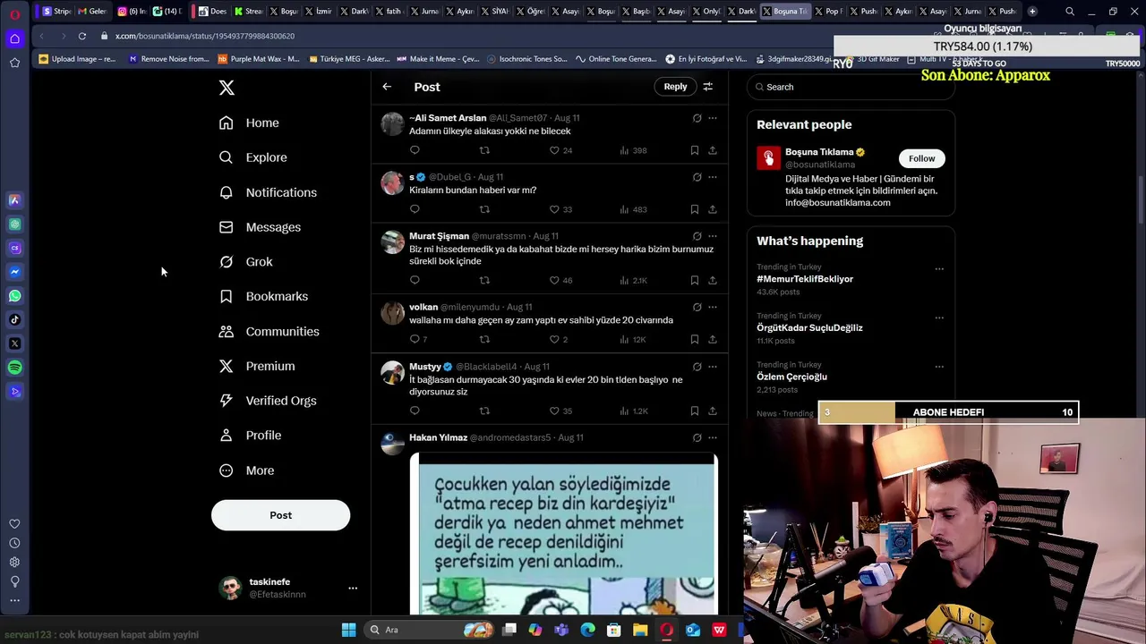Open the #MemurTeklifBekliyor trend
1146x644 pixels.
[x=805, y=279]
